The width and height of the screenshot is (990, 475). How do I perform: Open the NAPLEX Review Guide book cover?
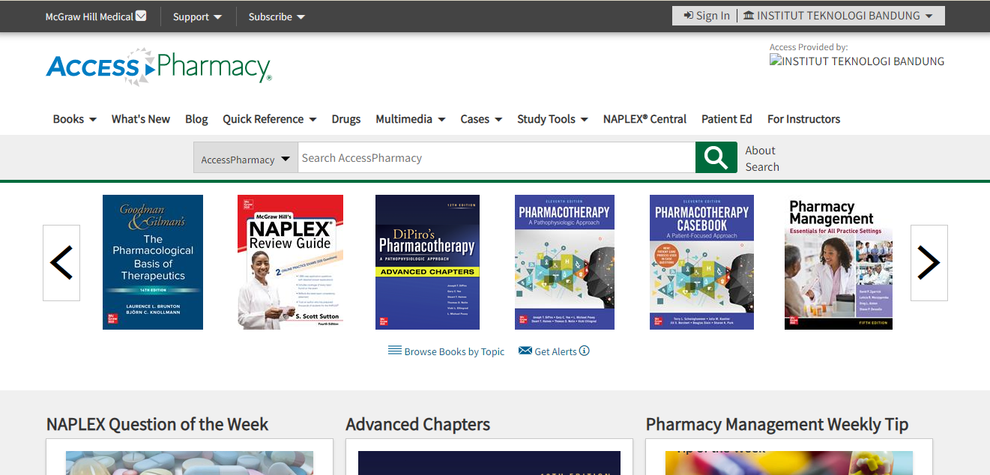point(290,262)
